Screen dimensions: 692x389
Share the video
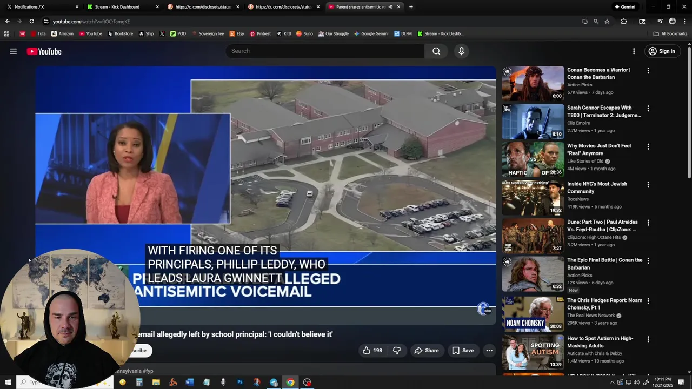click(426, 351)
